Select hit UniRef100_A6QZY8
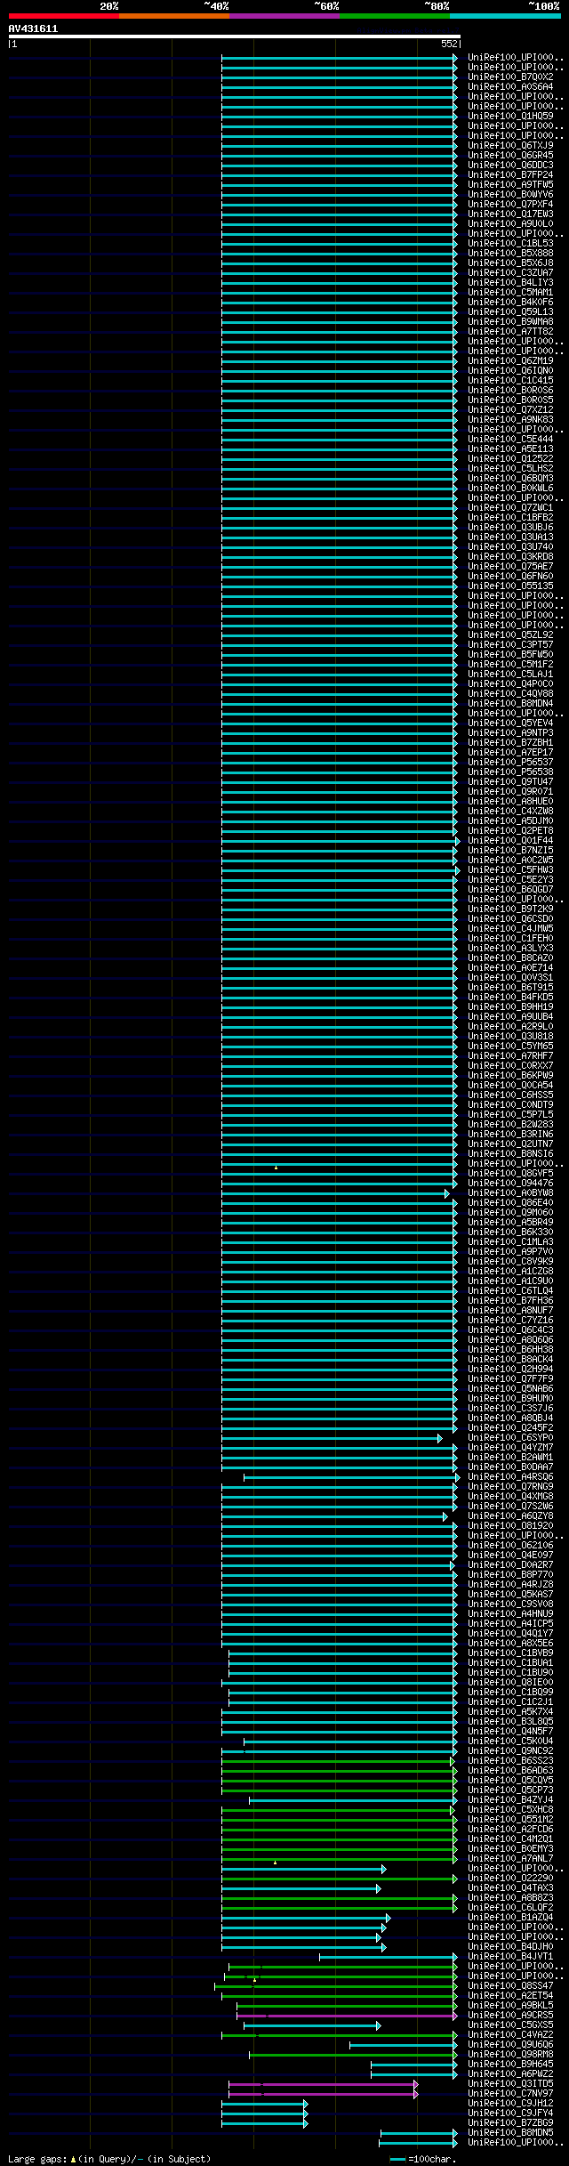This screenshot has width=569, height=2166. 510,1516
